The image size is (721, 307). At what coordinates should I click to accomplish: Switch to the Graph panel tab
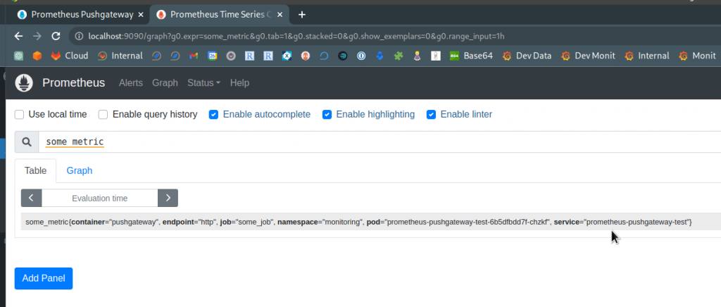pos(79,170)
